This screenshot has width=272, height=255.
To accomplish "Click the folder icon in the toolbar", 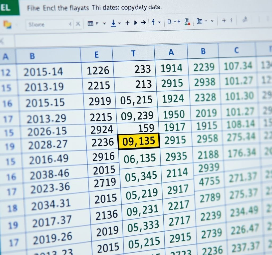I will 7,24.
